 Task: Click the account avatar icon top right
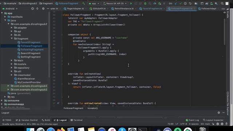(x=227, y=3)
